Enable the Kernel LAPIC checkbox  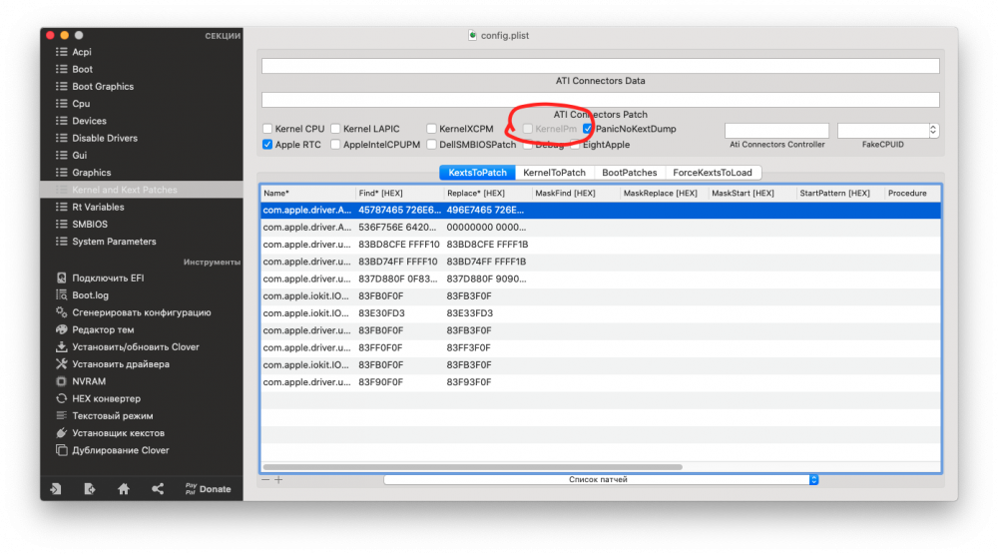pyautogui.click(x=335, y=129)
